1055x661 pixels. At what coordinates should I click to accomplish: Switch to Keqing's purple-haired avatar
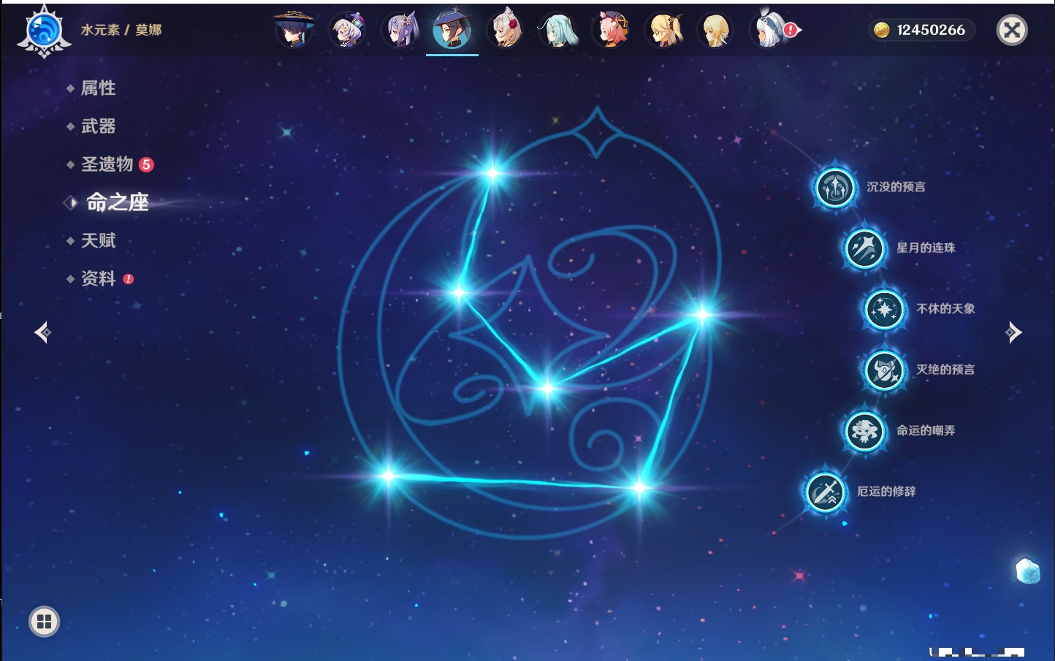pyautogui.click(x=400, y=30)
